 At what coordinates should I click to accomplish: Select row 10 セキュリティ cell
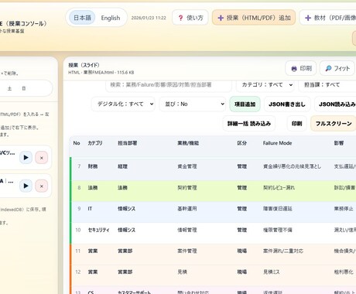[98, 230]
